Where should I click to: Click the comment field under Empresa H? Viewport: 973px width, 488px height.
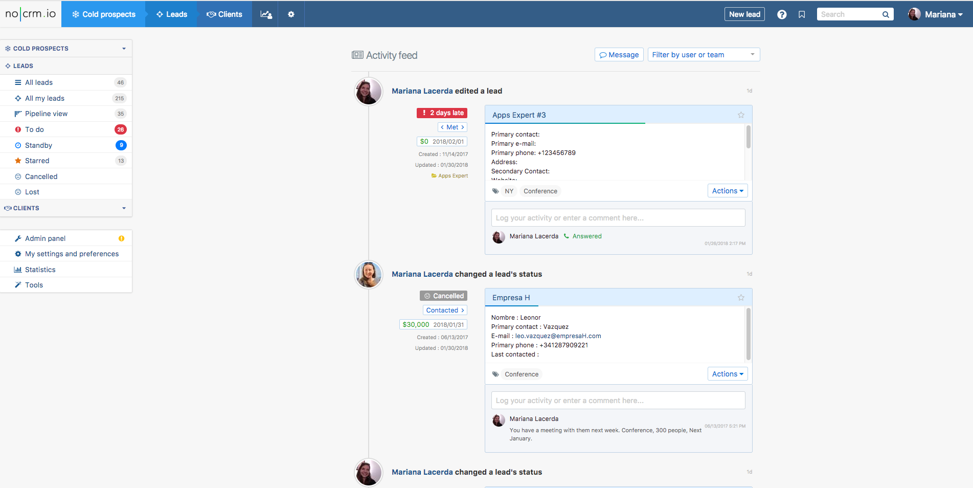coord(618,401)
